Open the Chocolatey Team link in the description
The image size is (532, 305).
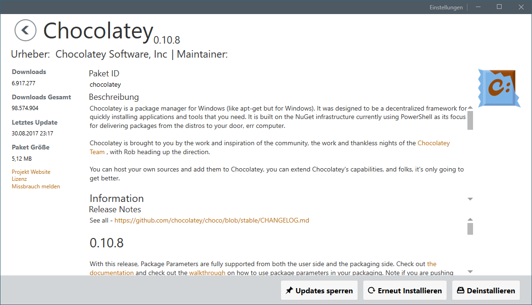434,143
